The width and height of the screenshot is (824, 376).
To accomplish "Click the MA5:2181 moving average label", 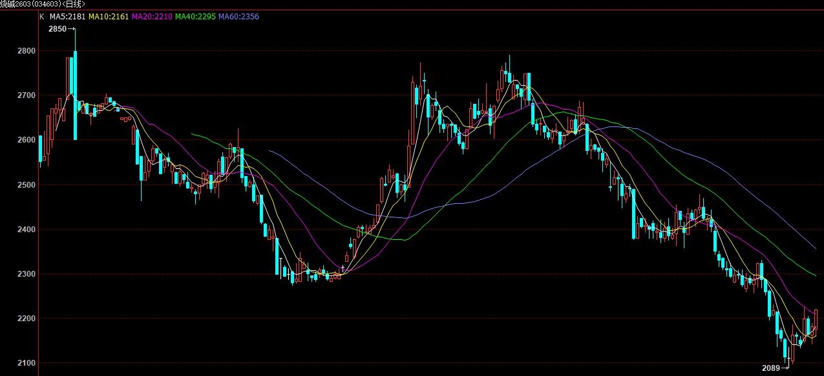I will [x=67, y=16].
